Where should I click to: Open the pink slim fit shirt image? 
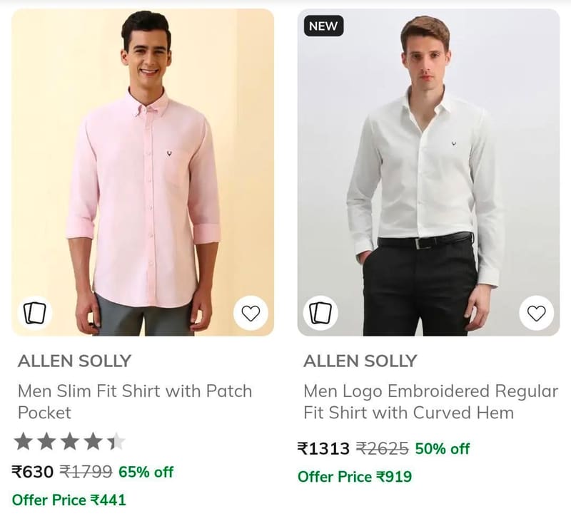(143, 172)
